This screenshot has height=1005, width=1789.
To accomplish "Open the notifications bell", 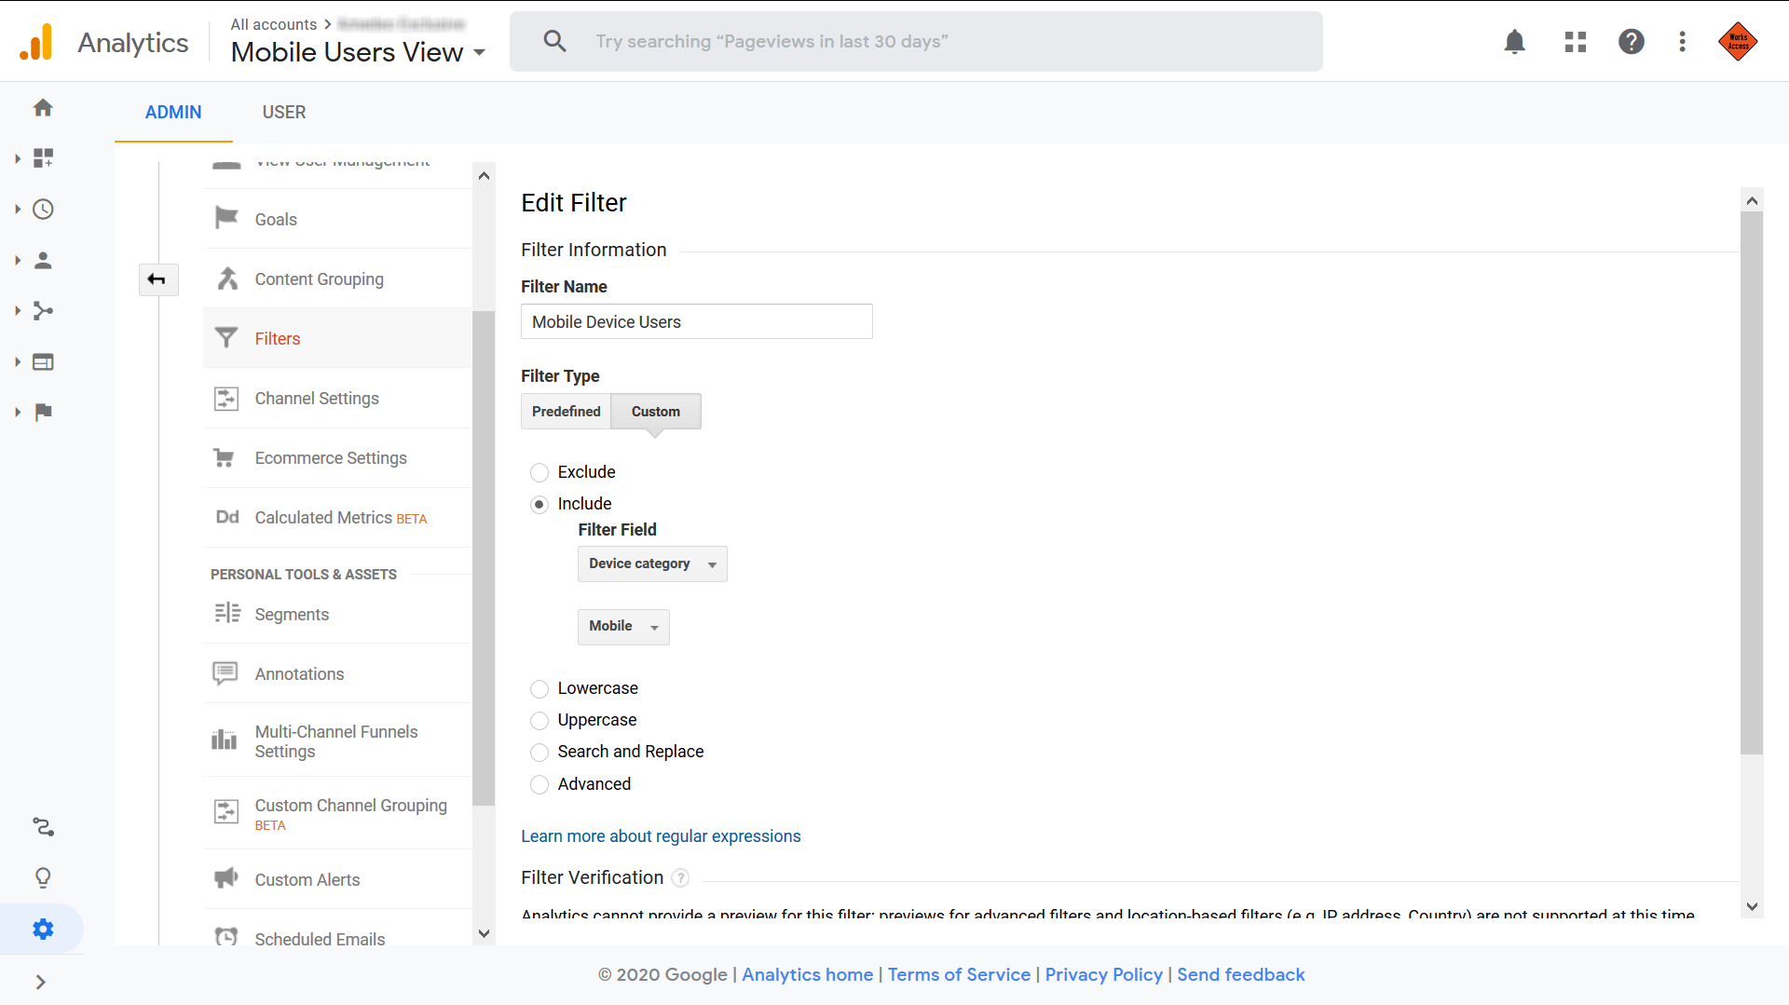I will click(1514, 42).
